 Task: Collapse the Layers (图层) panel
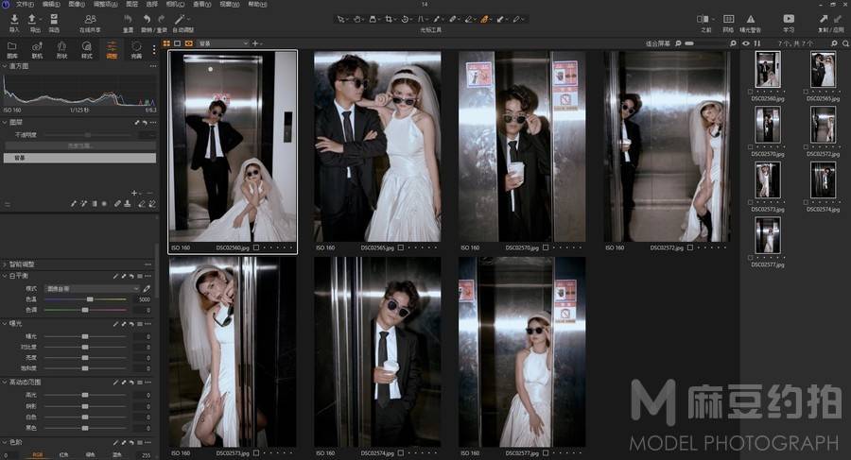pyautogui.click(x=5, y=123)
